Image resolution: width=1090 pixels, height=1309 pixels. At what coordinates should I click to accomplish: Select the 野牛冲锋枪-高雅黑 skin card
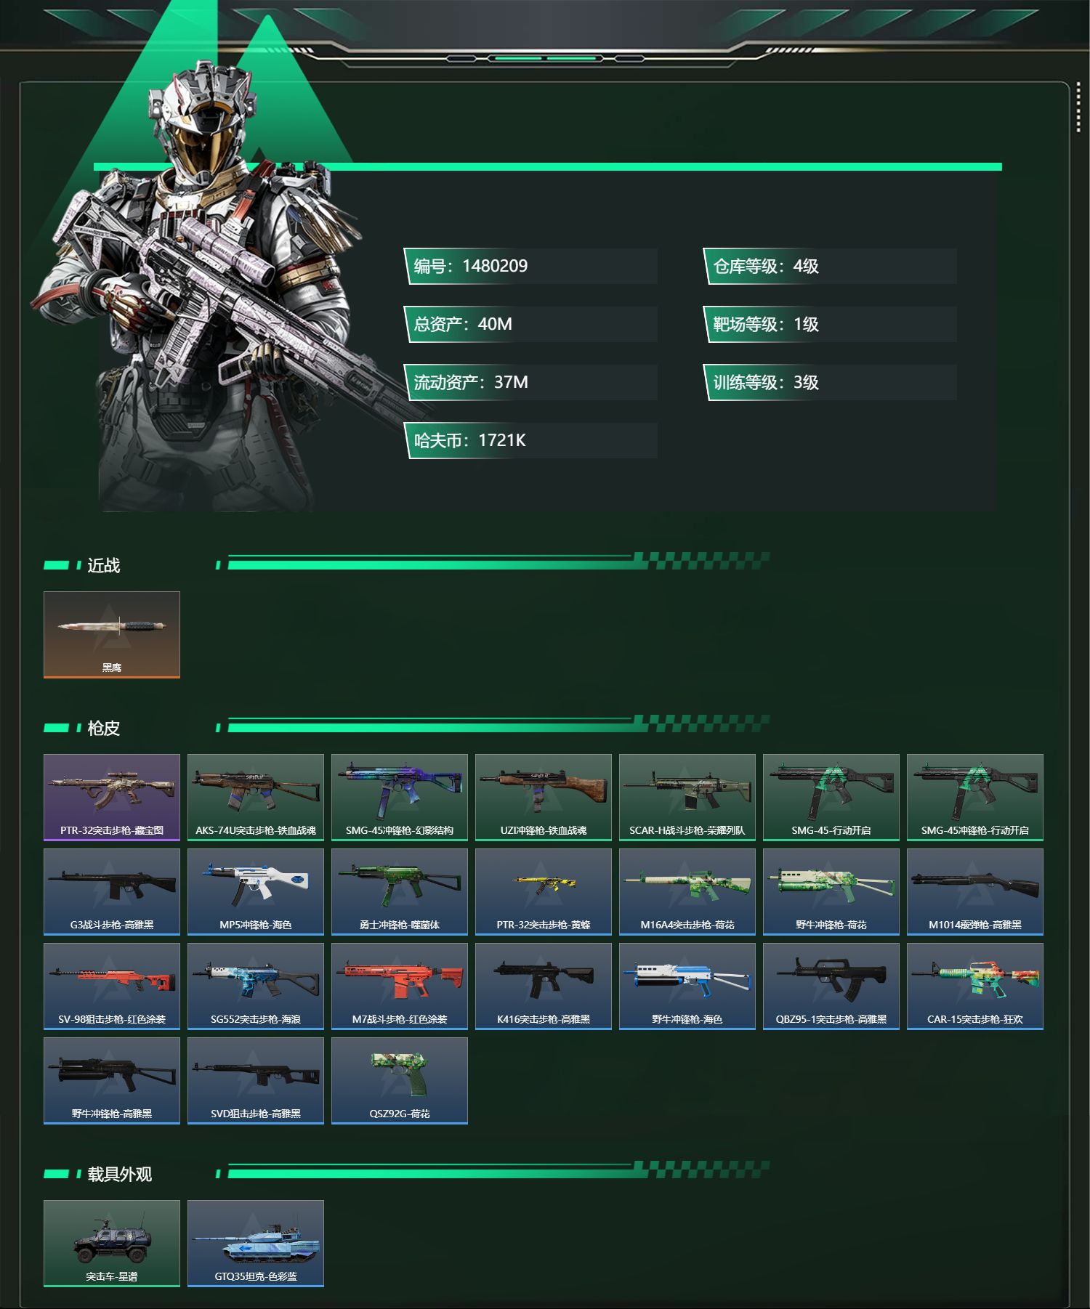(112, 1081)
